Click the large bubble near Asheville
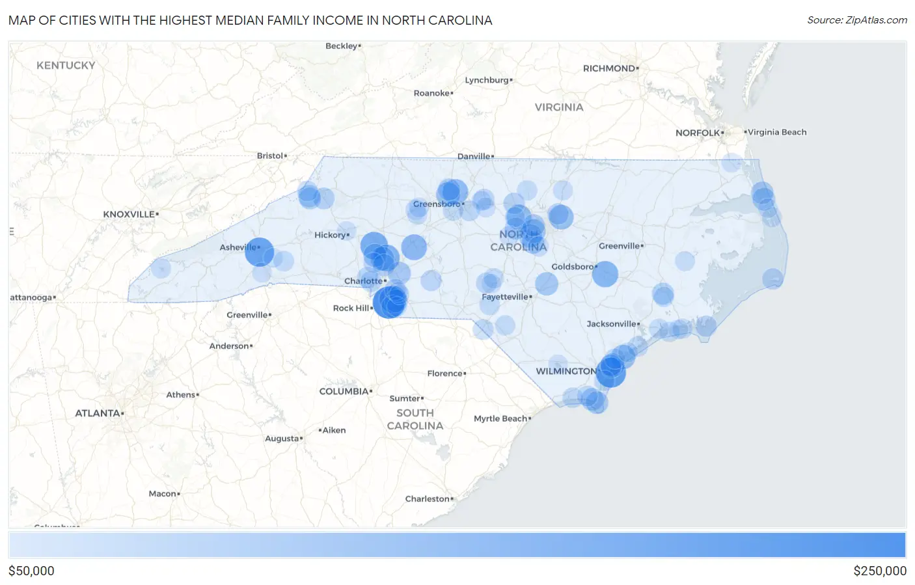Screen dimensions: 915x585 pyautogui.click(x=259, y=252)
